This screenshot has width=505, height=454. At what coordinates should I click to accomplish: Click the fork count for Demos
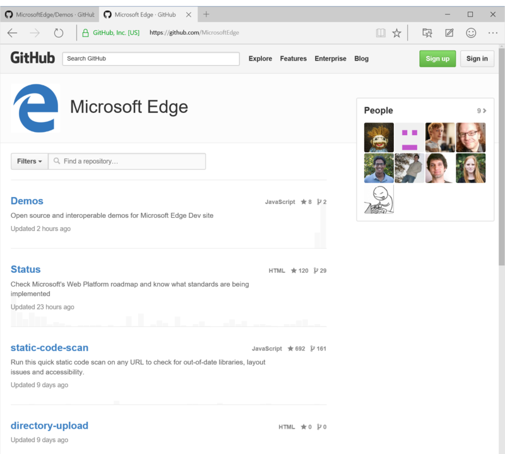pos(322,201)
